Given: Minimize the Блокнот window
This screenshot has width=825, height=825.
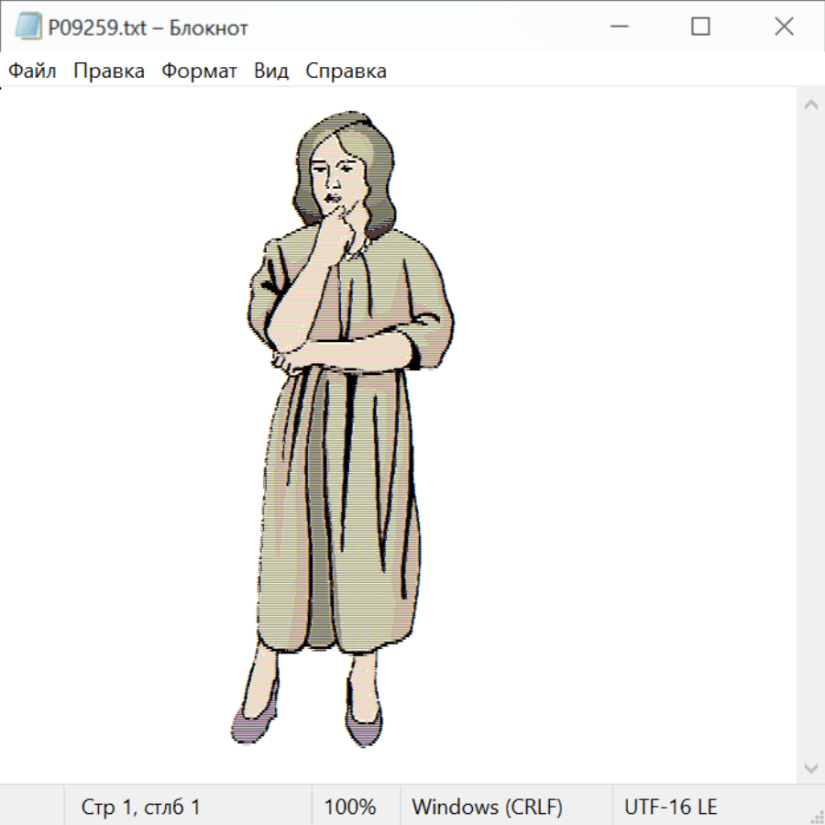Looking at the screenshot, I should tap(617, 27).
